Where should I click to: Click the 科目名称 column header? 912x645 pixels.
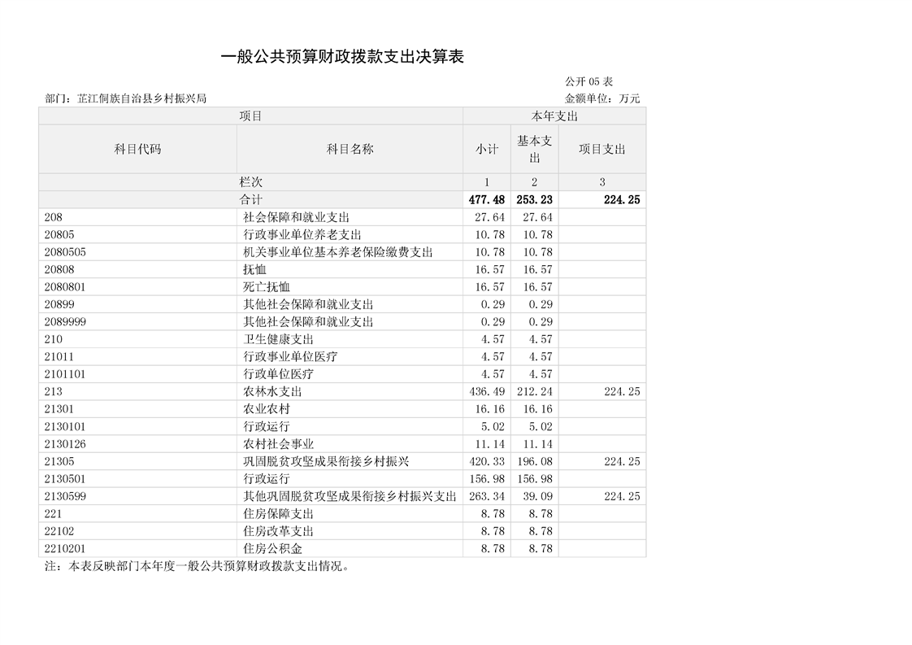point(350,149)
